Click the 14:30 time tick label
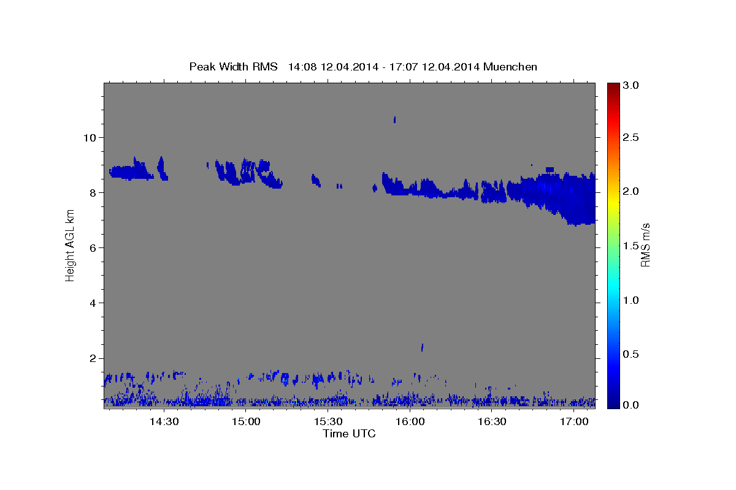736x490 pixels. [164, 422]
